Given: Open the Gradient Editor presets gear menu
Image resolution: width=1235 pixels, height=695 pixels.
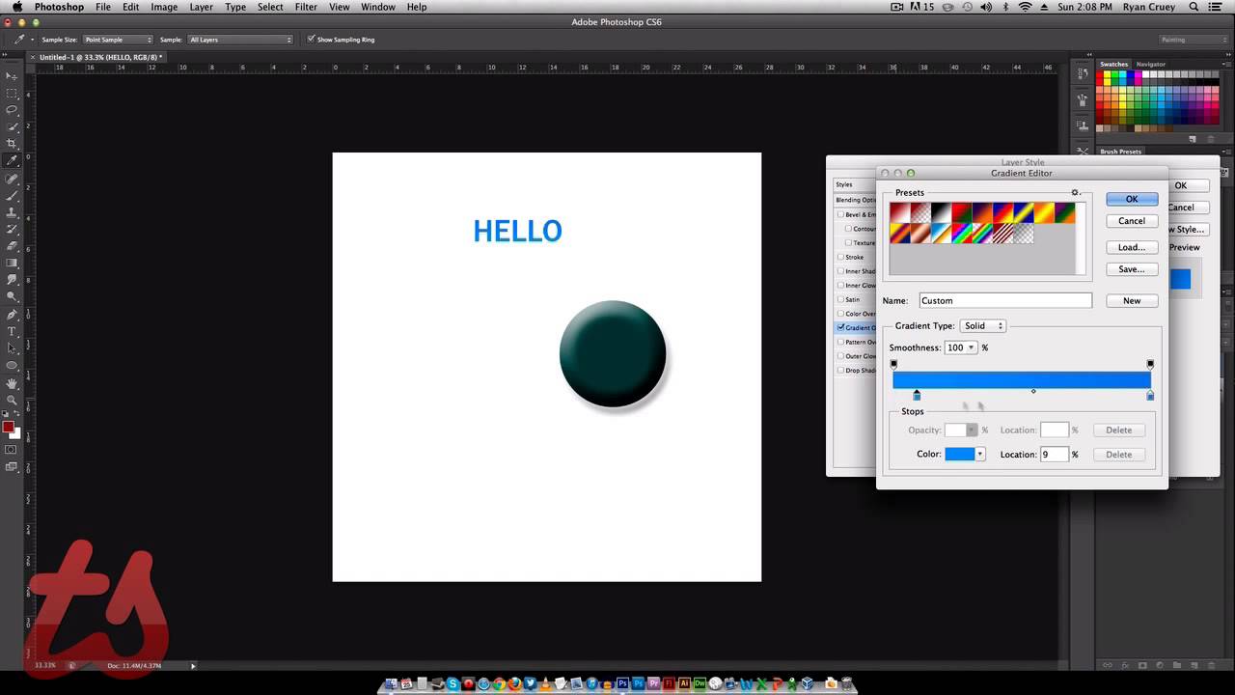Looking at the screenshot, I should (1075, 193).
